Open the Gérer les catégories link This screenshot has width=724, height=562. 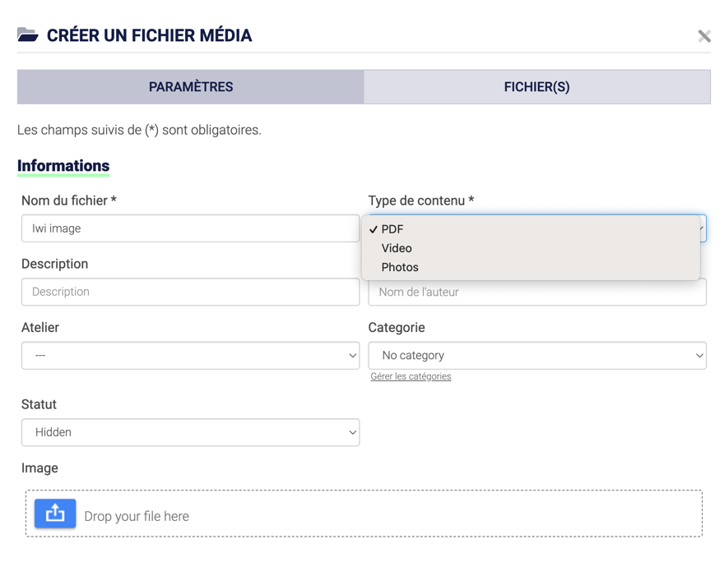(411, 376)
